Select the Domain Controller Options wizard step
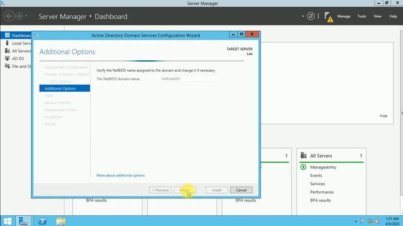The height and width of the screenshot is (226, 403). pyautogui.click(x=67, y=74)
